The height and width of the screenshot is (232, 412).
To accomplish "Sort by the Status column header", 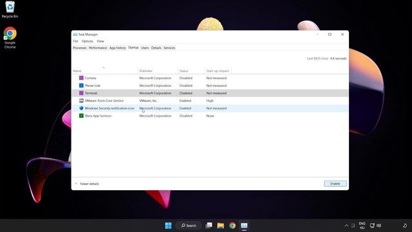I will coord(191,71).
